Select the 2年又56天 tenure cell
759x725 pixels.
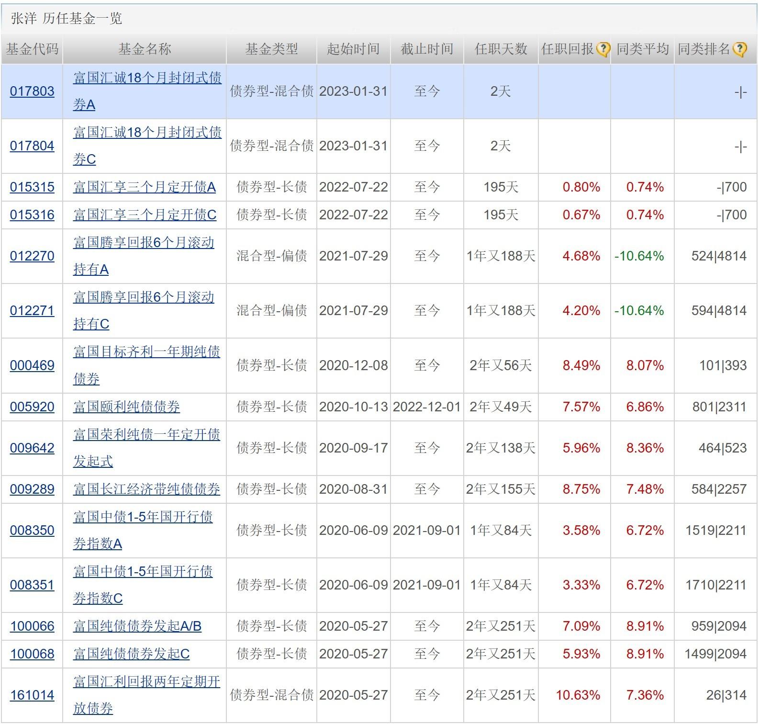(x=501, y=366)
